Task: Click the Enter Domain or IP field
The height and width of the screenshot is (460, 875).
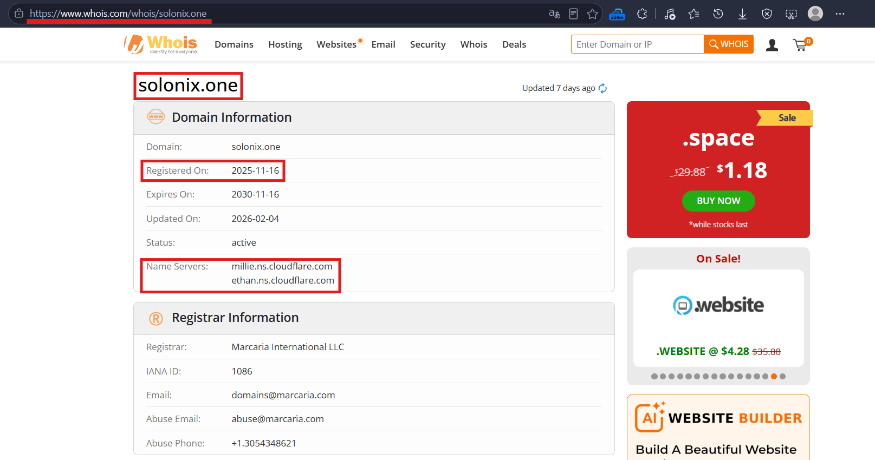Action: point(638,44)
